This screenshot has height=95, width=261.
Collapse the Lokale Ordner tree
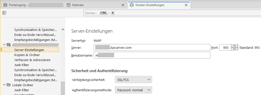point(4,85)
